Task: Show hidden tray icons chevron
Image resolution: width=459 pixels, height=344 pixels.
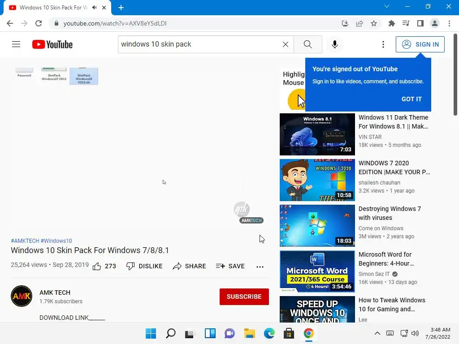Action: tap(377, 333)
